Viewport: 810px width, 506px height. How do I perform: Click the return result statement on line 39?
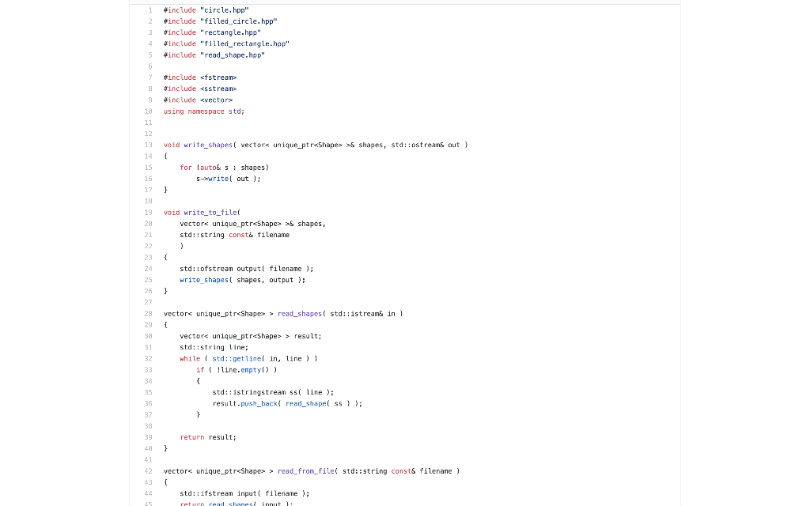(x=207, y=437)
